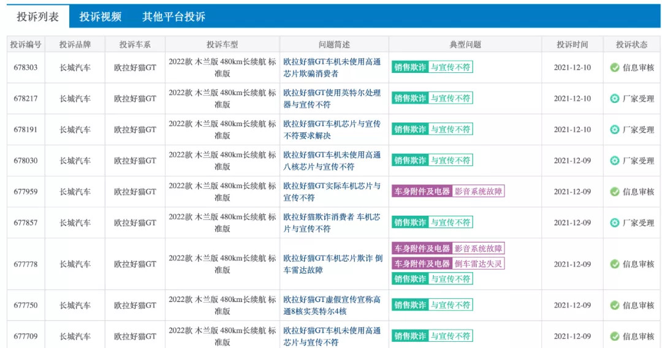
Task: Click the 投诉品牌 column header
Action: pyautogui.click(x=75, y=44)
